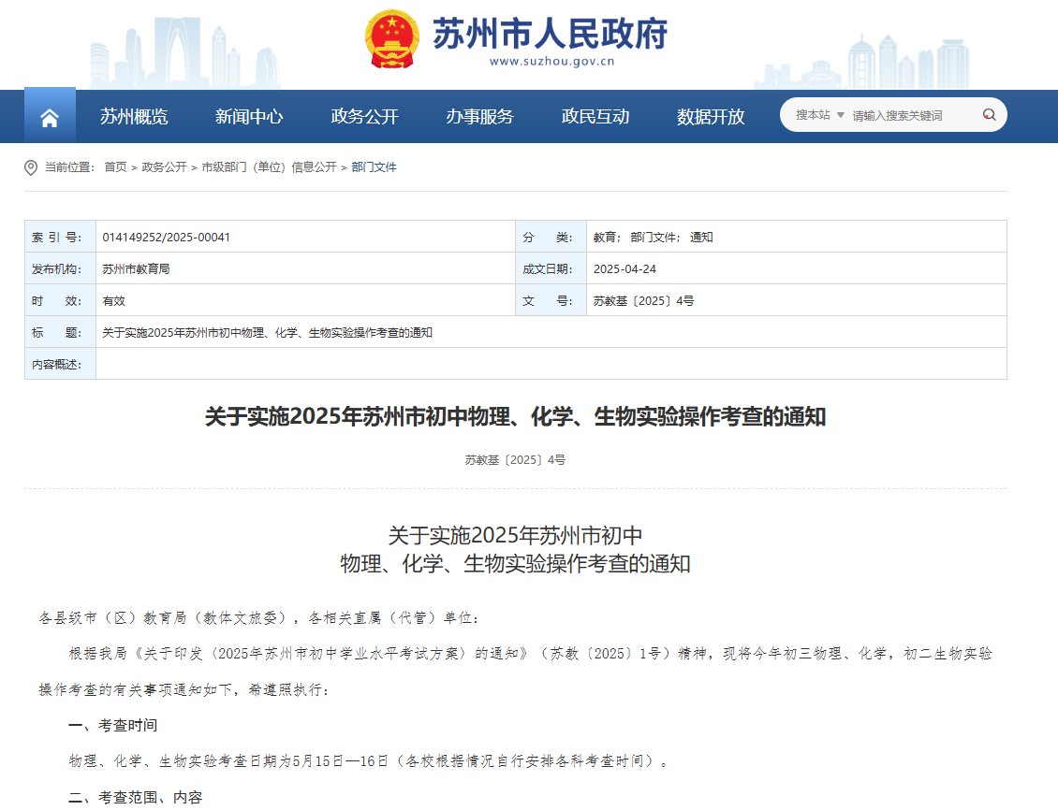
Task: Type in the search keyword input field
Action: point(908,115)
